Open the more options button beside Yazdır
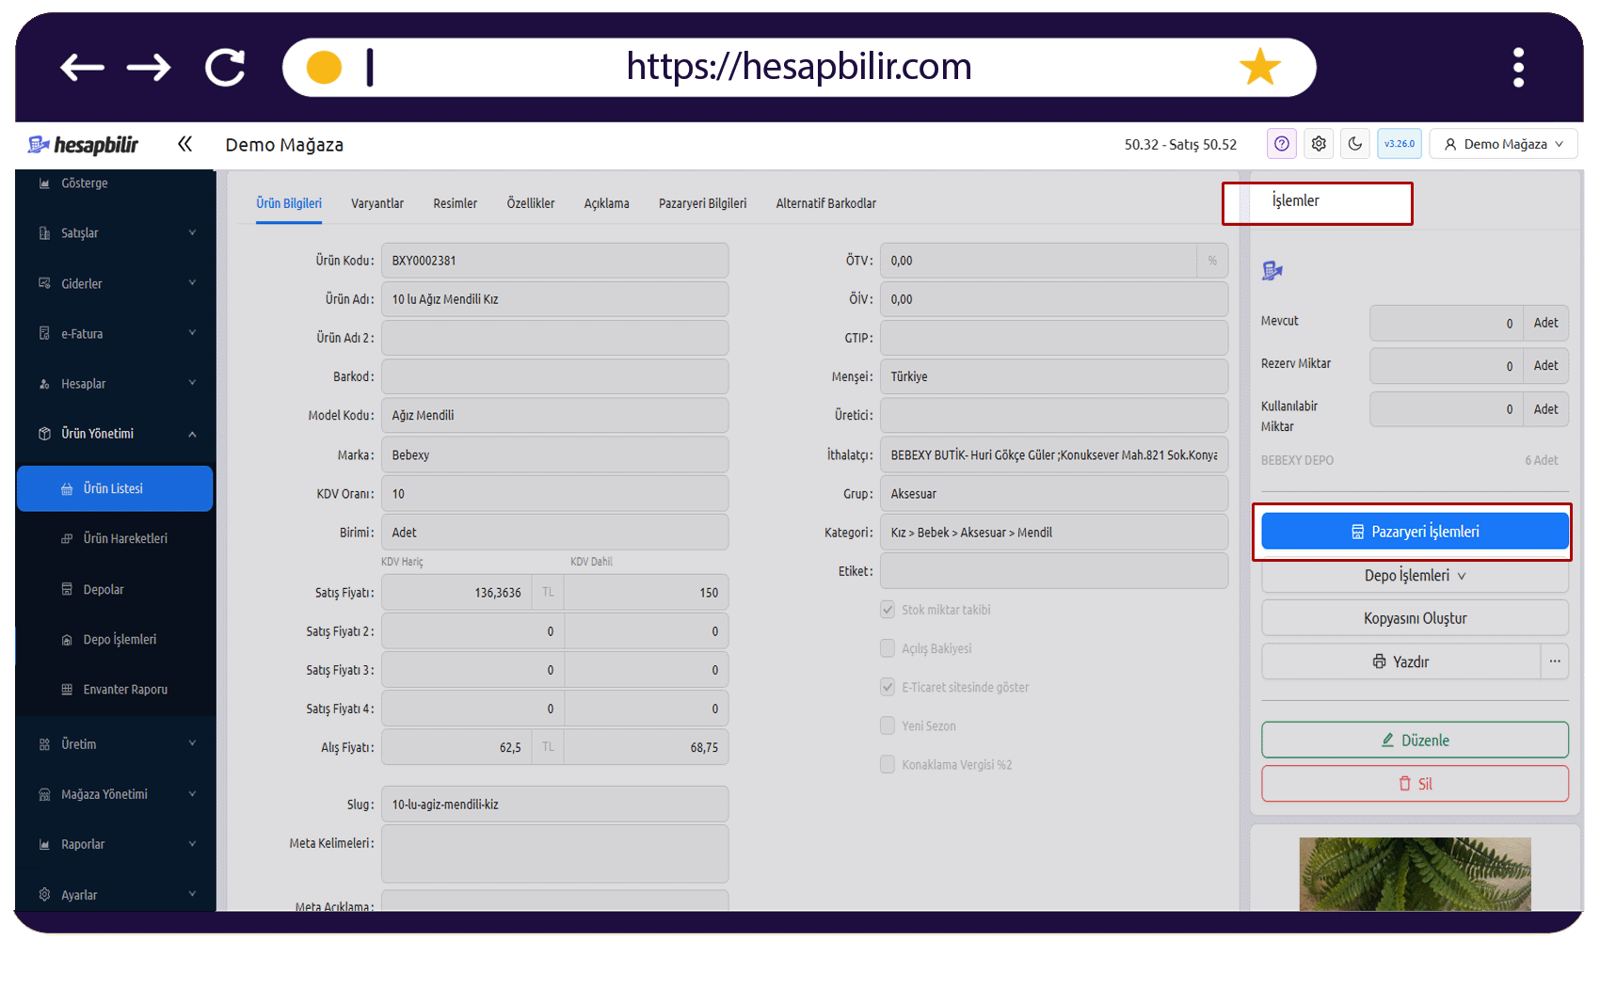Viewport: 1600px width, 988px height. click(1555, 661)
